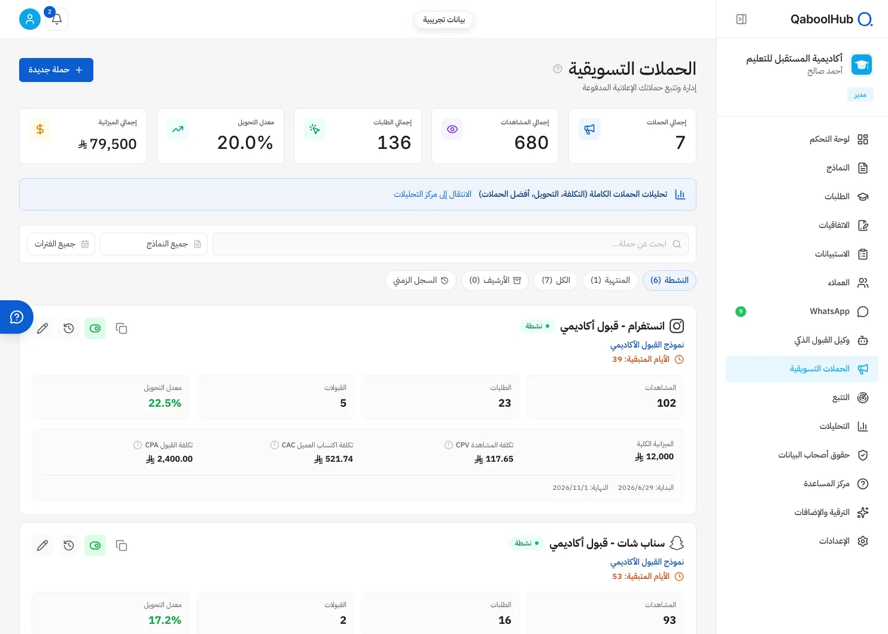Click the بيانات تجريبية demo data badge

pyautogui.click(x=444, y=20)
